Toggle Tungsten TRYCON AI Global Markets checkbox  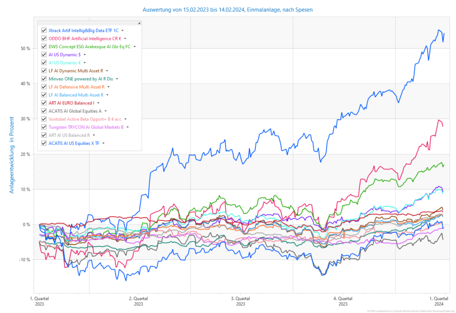(44, 127)
